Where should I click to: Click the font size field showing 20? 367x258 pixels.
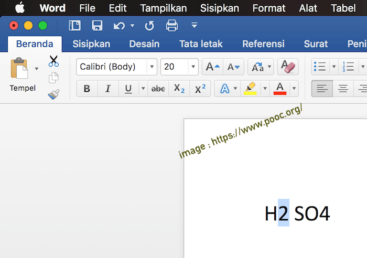pos(174,67)
